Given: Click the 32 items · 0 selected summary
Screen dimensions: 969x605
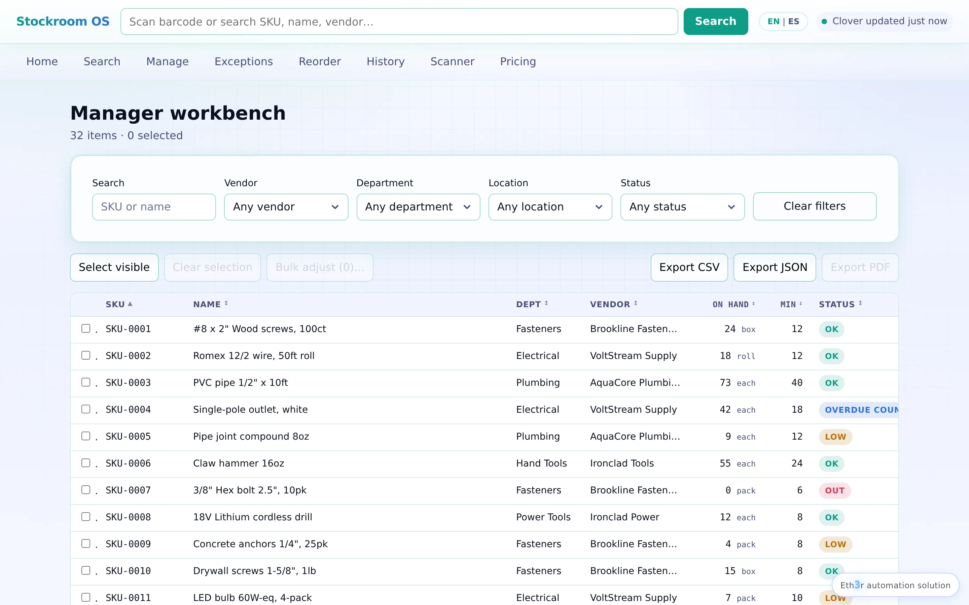Looking at the screenshot, I should point(126,136).
